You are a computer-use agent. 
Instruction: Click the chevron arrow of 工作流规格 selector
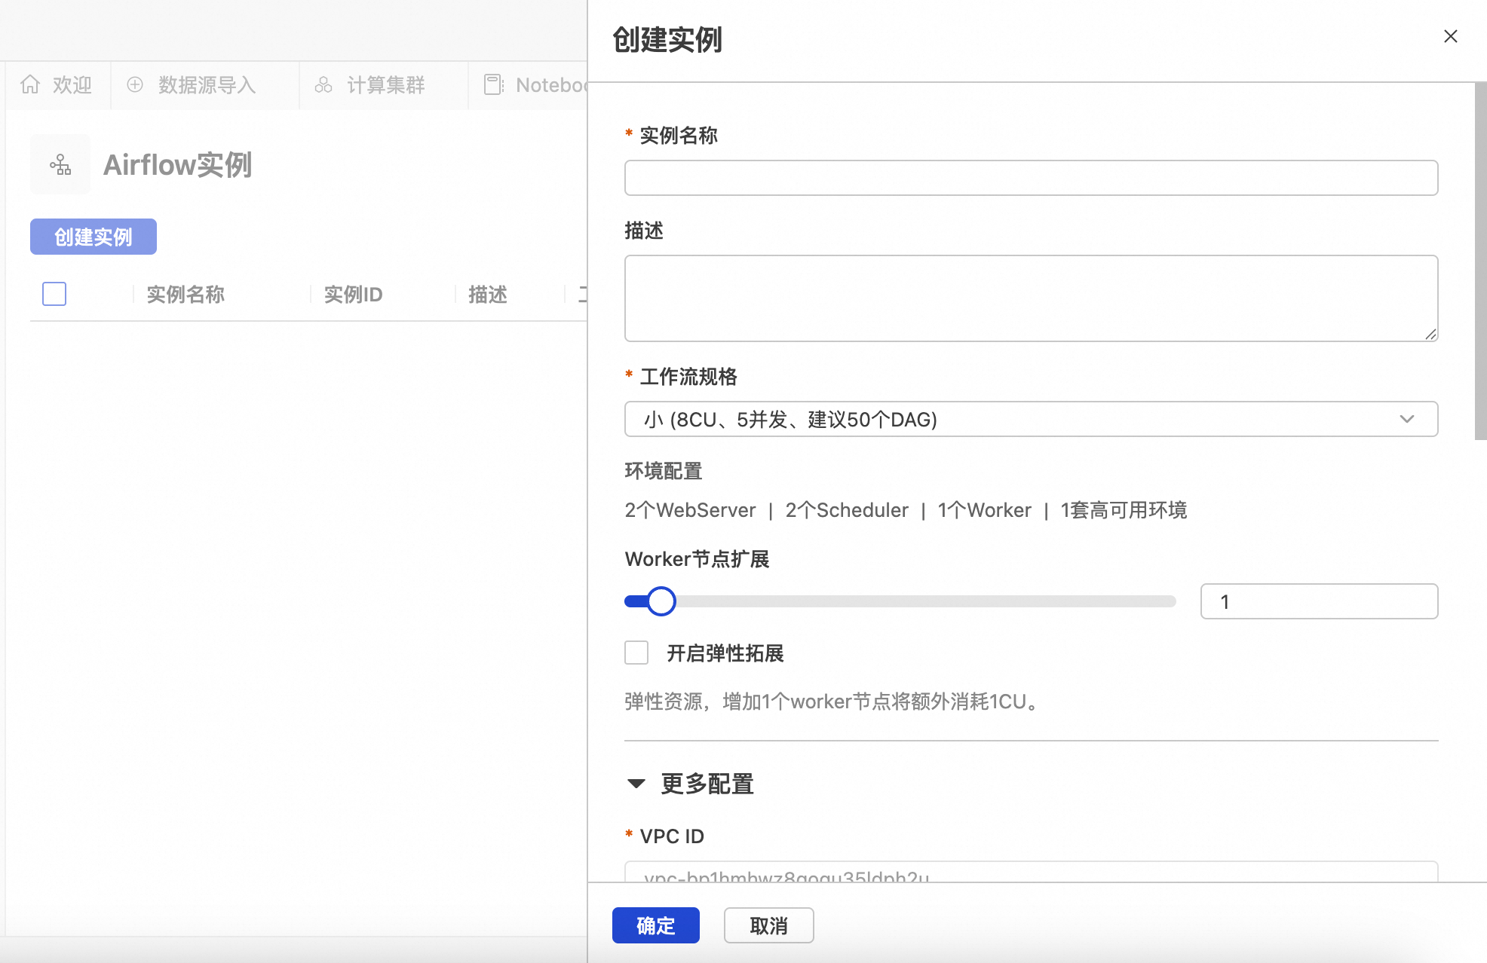click(x=1407, y=419)
